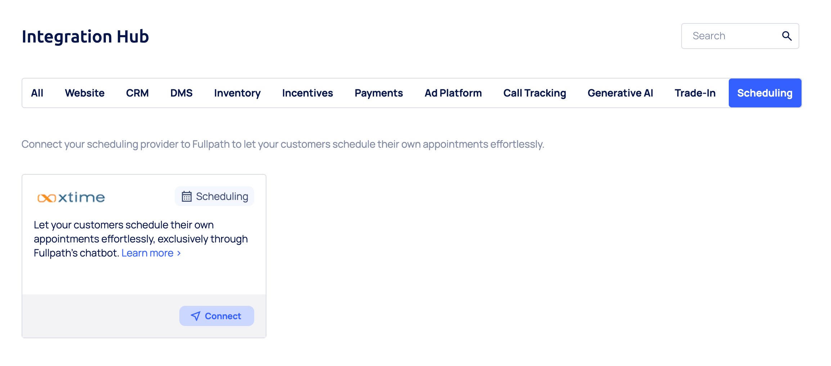Click the chevron arrow after Learn more

pos(179,253)
